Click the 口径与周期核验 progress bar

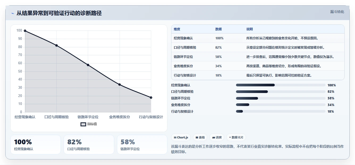tap(281, 92)
